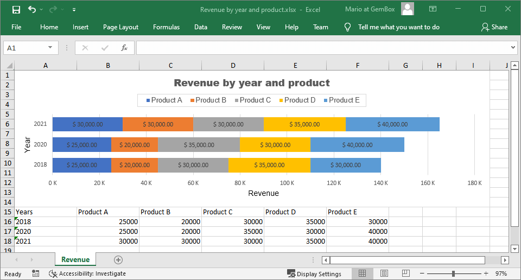Viewport: 521px width, 280px height.
Task: Click the zoom slider handle
Action: (x=453, y=273)
